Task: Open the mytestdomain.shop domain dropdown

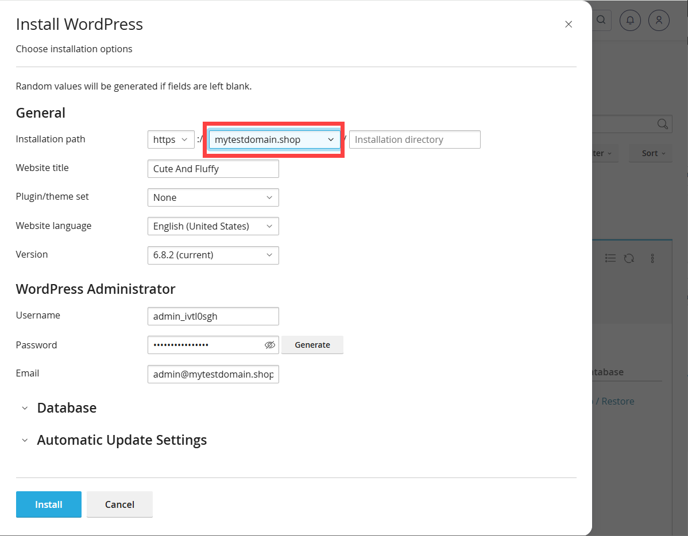Action: (x=275, y=139)
